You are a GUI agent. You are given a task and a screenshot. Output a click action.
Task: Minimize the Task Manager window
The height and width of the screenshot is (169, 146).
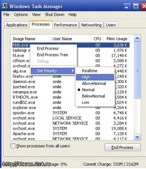(127, 6)
